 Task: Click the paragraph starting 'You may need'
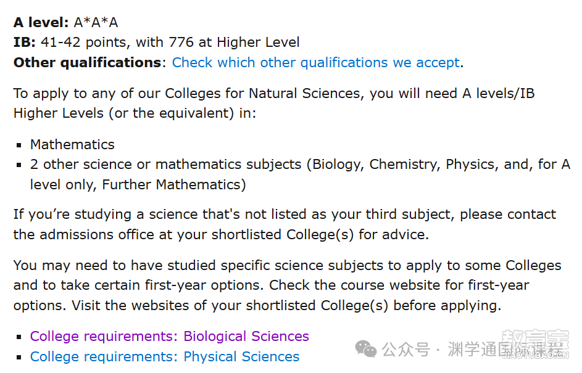click(287, 285)
